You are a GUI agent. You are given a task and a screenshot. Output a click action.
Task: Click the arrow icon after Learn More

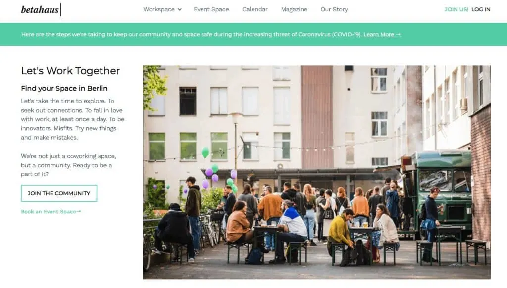398,34
